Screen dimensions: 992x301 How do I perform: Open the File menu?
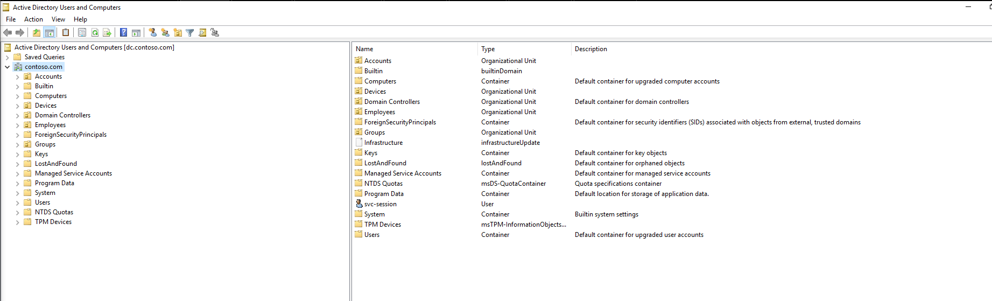[x=11, y=19]
